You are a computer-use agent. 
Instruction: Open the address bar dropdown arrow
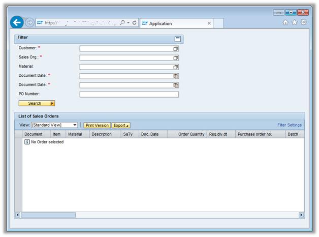[129, 22]
